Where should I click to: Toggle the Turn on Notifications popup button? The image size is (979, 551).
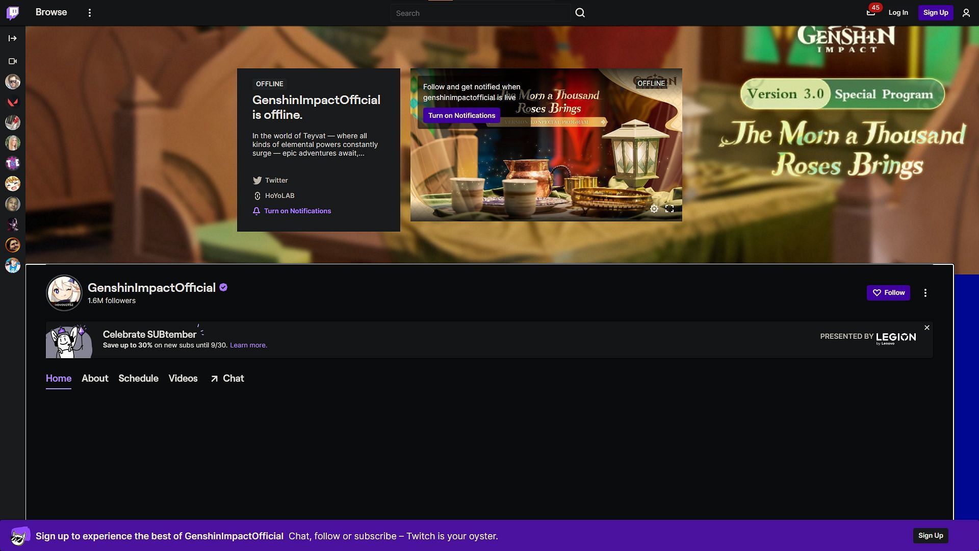coord(462,116)
